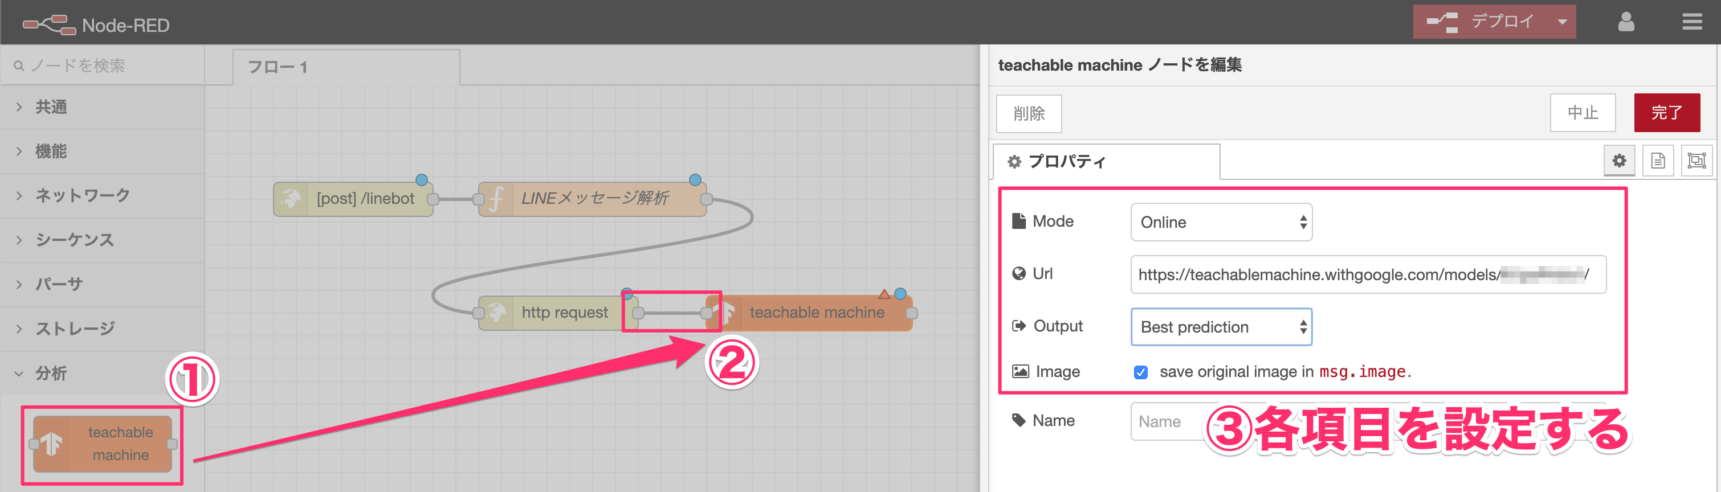Open the Output dropdown showing Best prediction
The width and height of the screenshot is (1721, 492).
tap(1221, 327)
